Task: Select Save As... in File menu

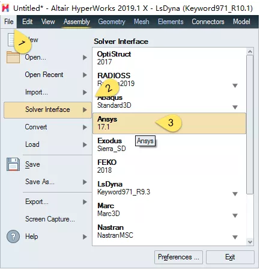Action: tap(47, 182)
